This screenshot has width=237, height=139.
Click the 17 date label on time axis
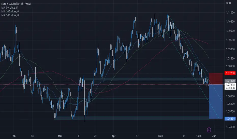137,136
